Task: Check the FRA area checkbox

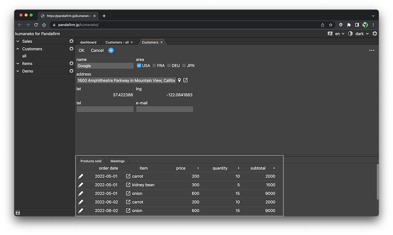Action: click(154, 65)
